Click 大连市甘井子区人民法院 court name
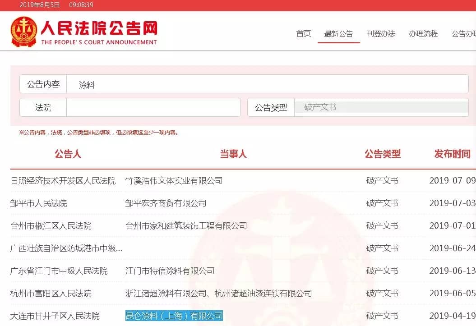This screenshot has height=326, width=476. pos(55,316)
